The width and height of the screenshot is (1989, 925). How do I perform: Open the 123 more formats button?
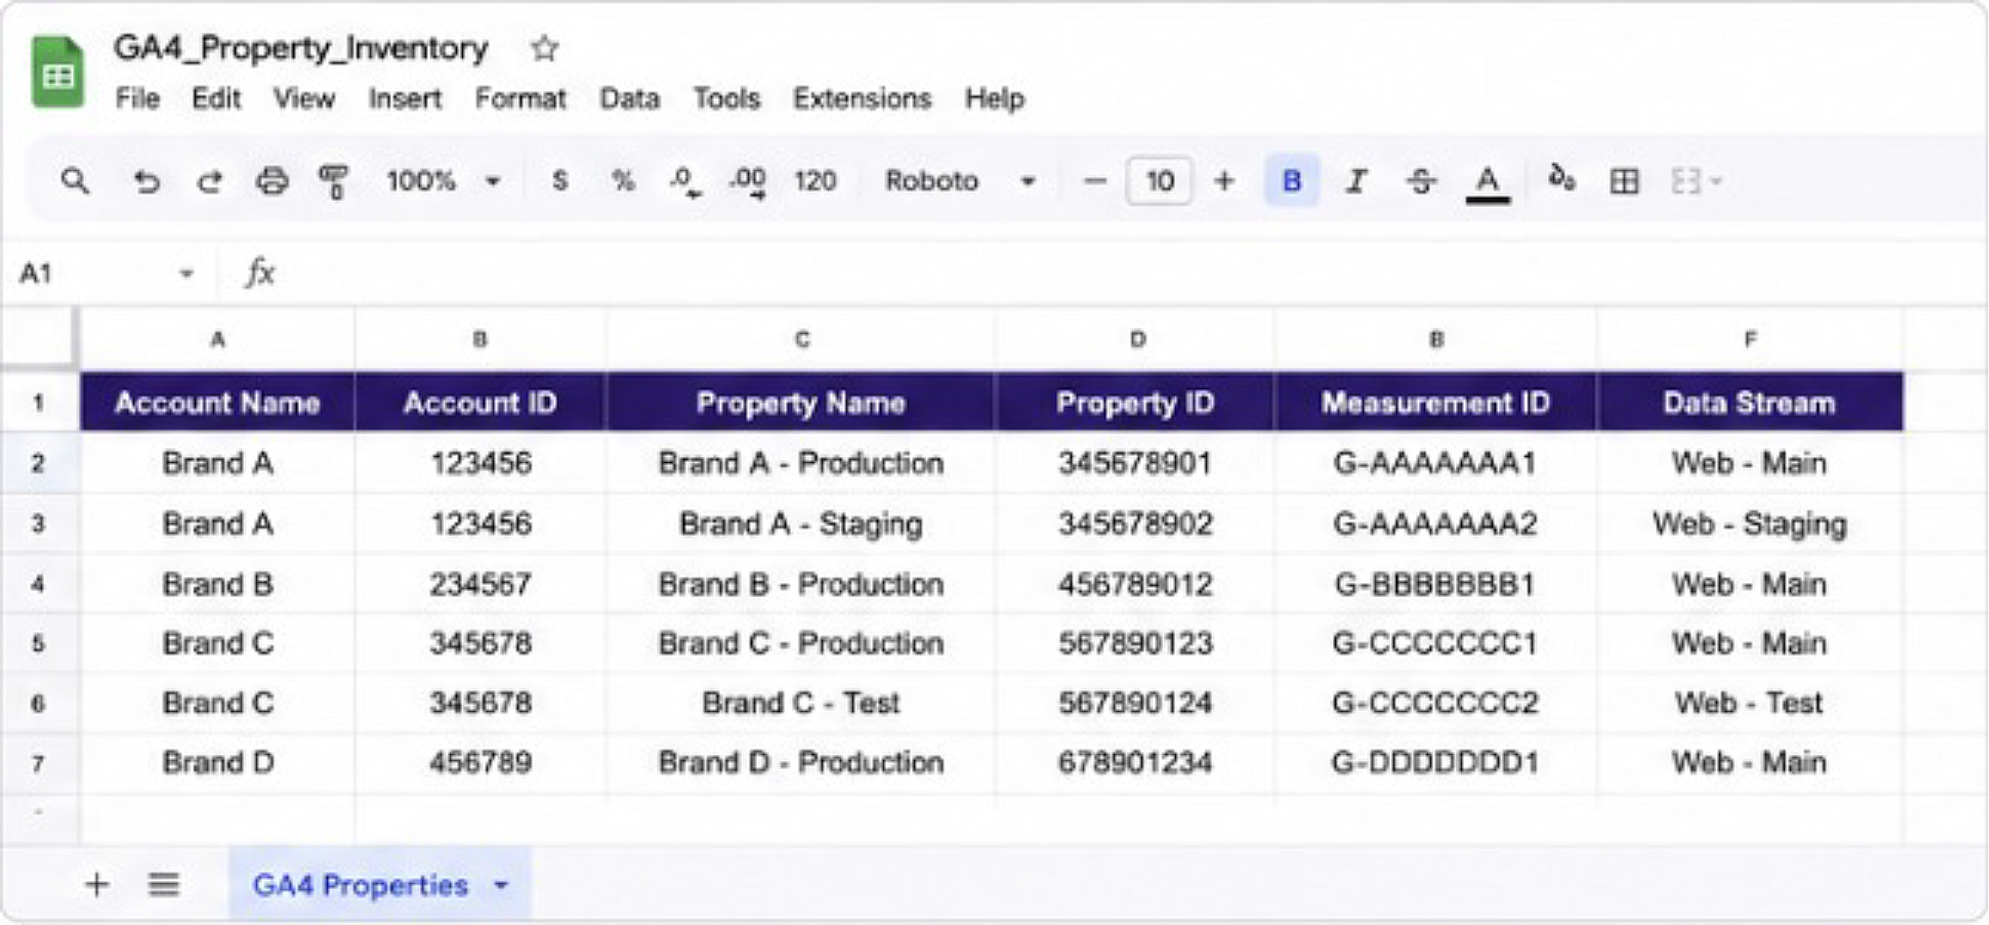pos(815,181)
